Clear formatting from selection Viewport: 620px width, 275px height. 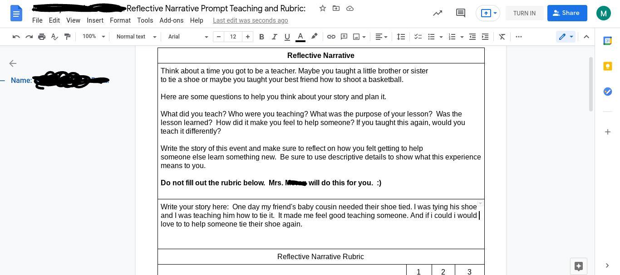click(502, 37)
